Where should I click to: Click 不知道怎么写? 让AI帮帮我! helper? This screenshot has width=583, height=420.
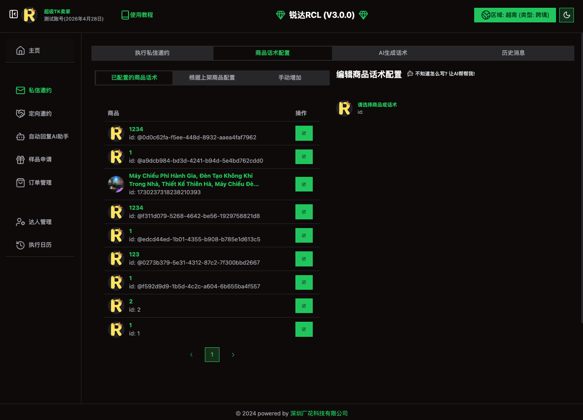point(441,74)
